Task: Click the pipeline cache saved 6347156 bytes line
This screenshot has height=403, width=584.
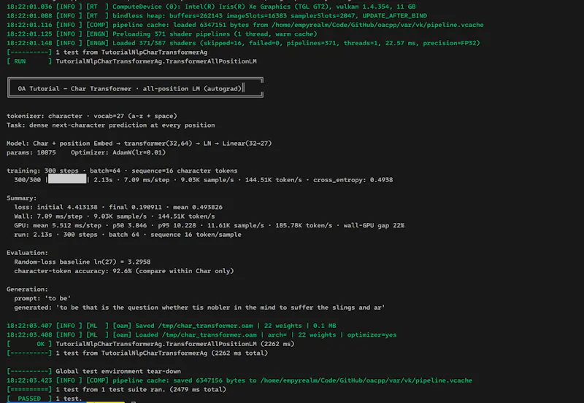Action: [239, 380]
